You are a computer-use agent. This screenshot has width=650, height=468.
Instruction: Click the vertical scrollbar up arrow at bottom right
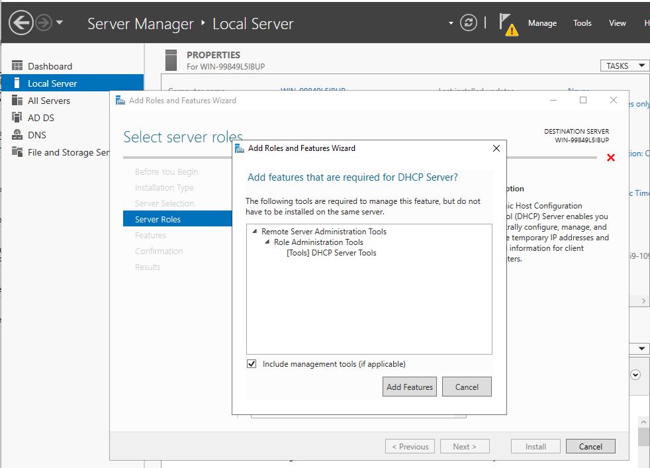point(643,422)
